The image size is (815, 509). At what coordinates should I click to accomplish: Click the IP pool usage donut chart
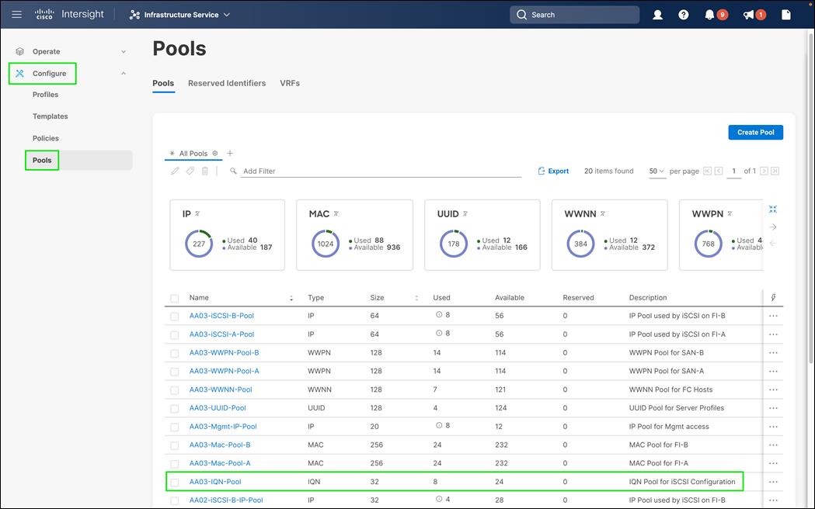click(x=199, y=243)
